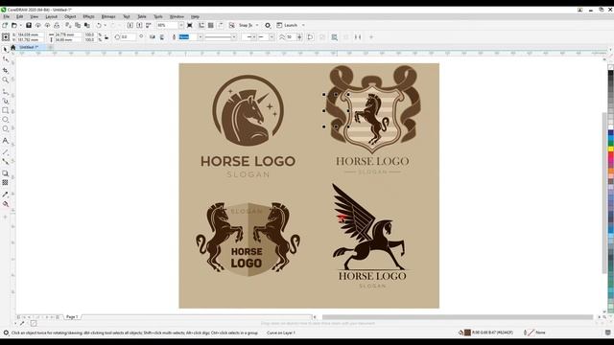Click the Welcome screen home button
Image resolution: width=614 pixels, height=345 pixels.
click(12, 47)
